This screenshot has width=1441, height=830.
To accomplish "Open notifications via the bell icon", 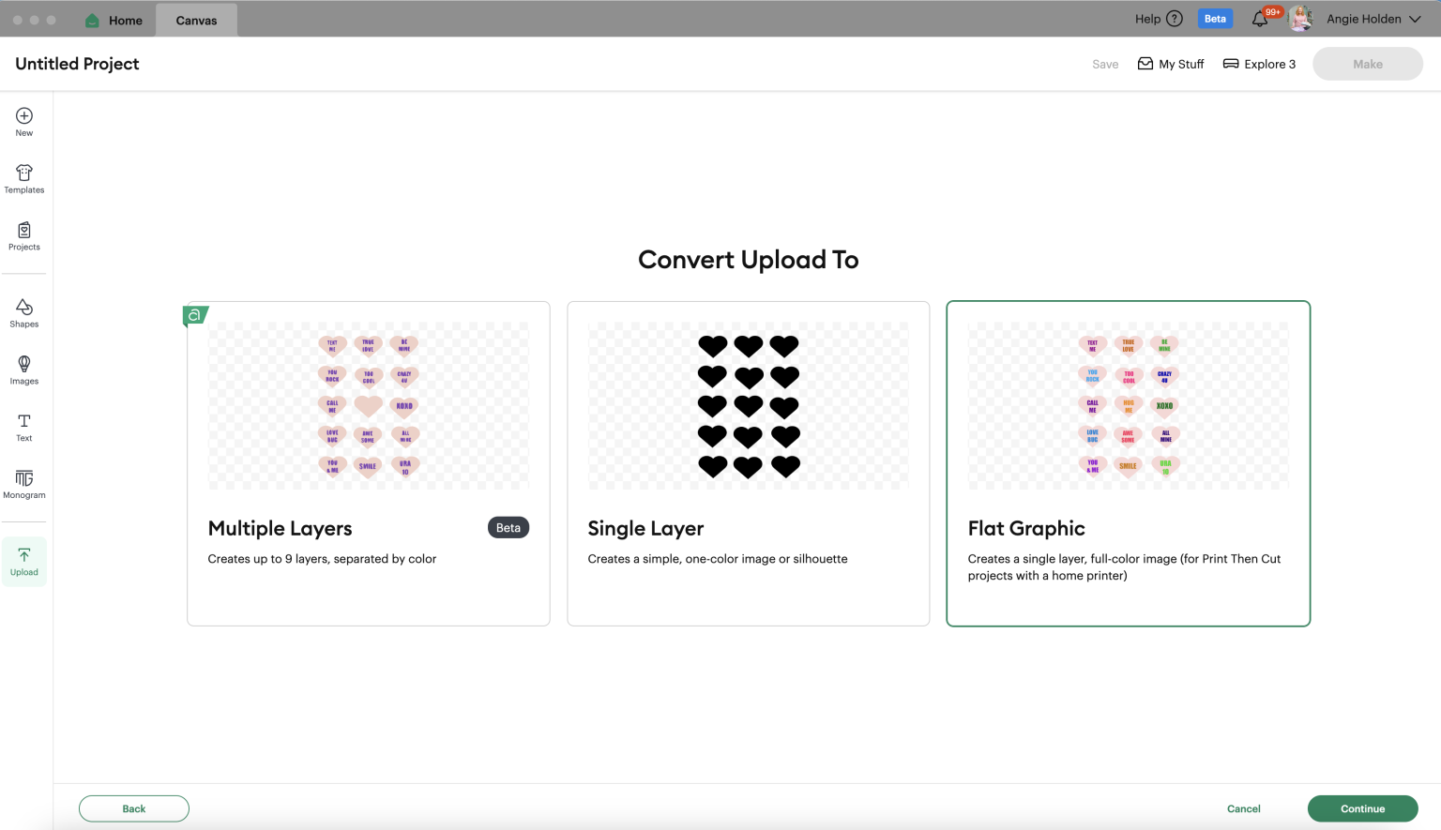I will coord(1260,19).
